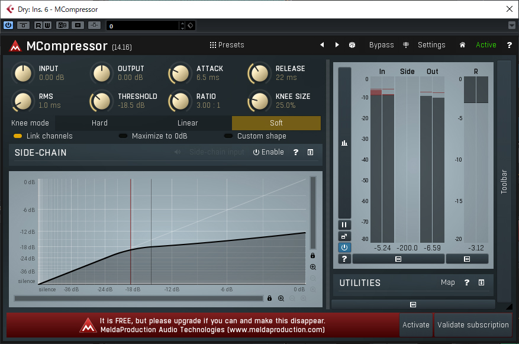The width and height of the screenshot is (519, 344).
Task: Click the Bypass settings icon beside Bypass
Action: click(x=406, y=44)
